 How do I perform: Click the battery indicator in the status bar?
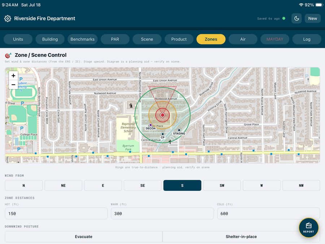tap(319, 5)
